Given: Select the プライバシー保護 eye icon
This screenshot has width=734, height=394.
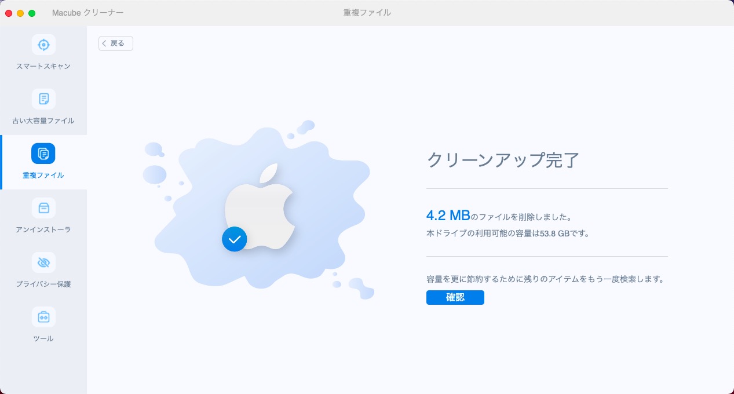Looking at the screenshot, I should (43, 262).
